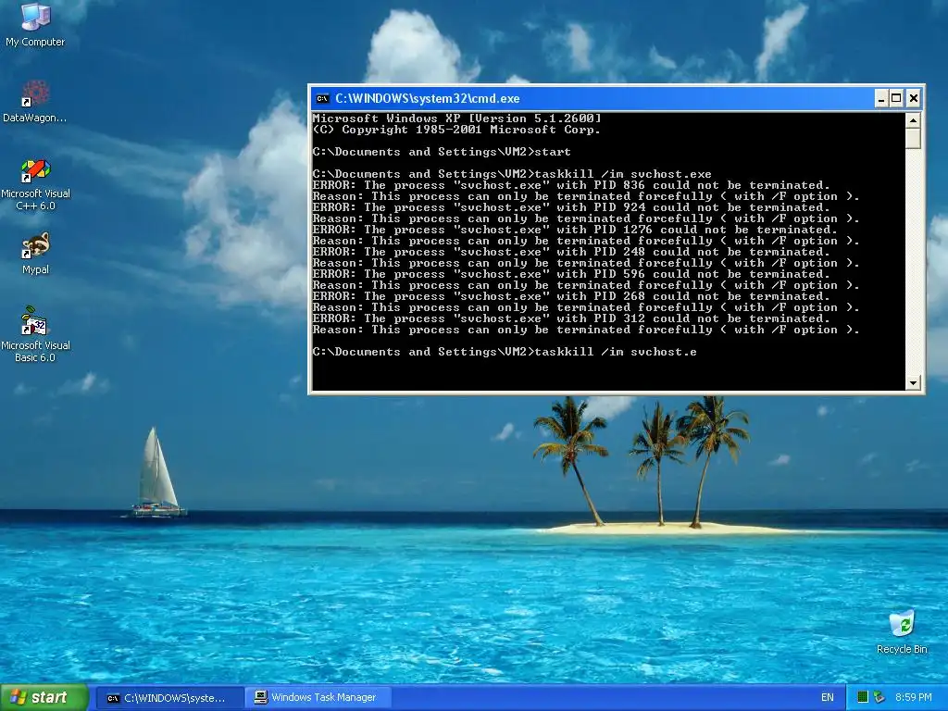Click the Start button
The height and width of the screenshot is (711, 948).
44,697
